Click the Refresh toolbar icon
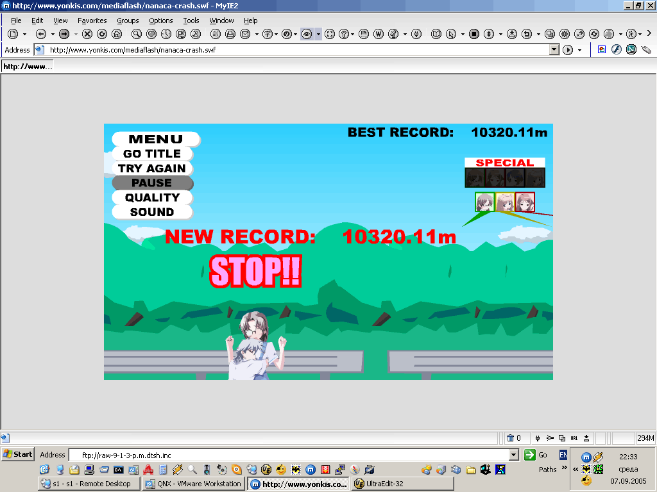 tap(102, 34)
